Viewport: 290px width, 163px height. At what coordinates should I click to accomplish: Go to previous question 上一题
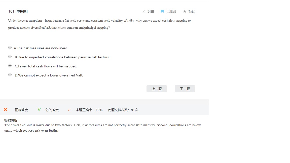click(157, 89)
